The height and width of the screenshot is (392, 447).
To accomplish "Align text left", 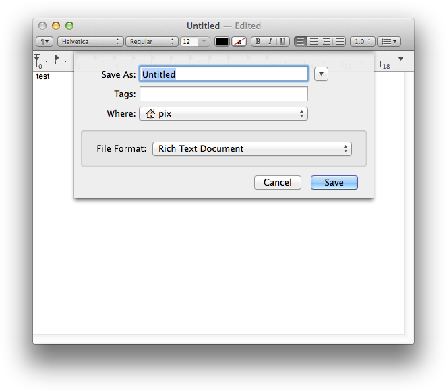I will (301, 42).
